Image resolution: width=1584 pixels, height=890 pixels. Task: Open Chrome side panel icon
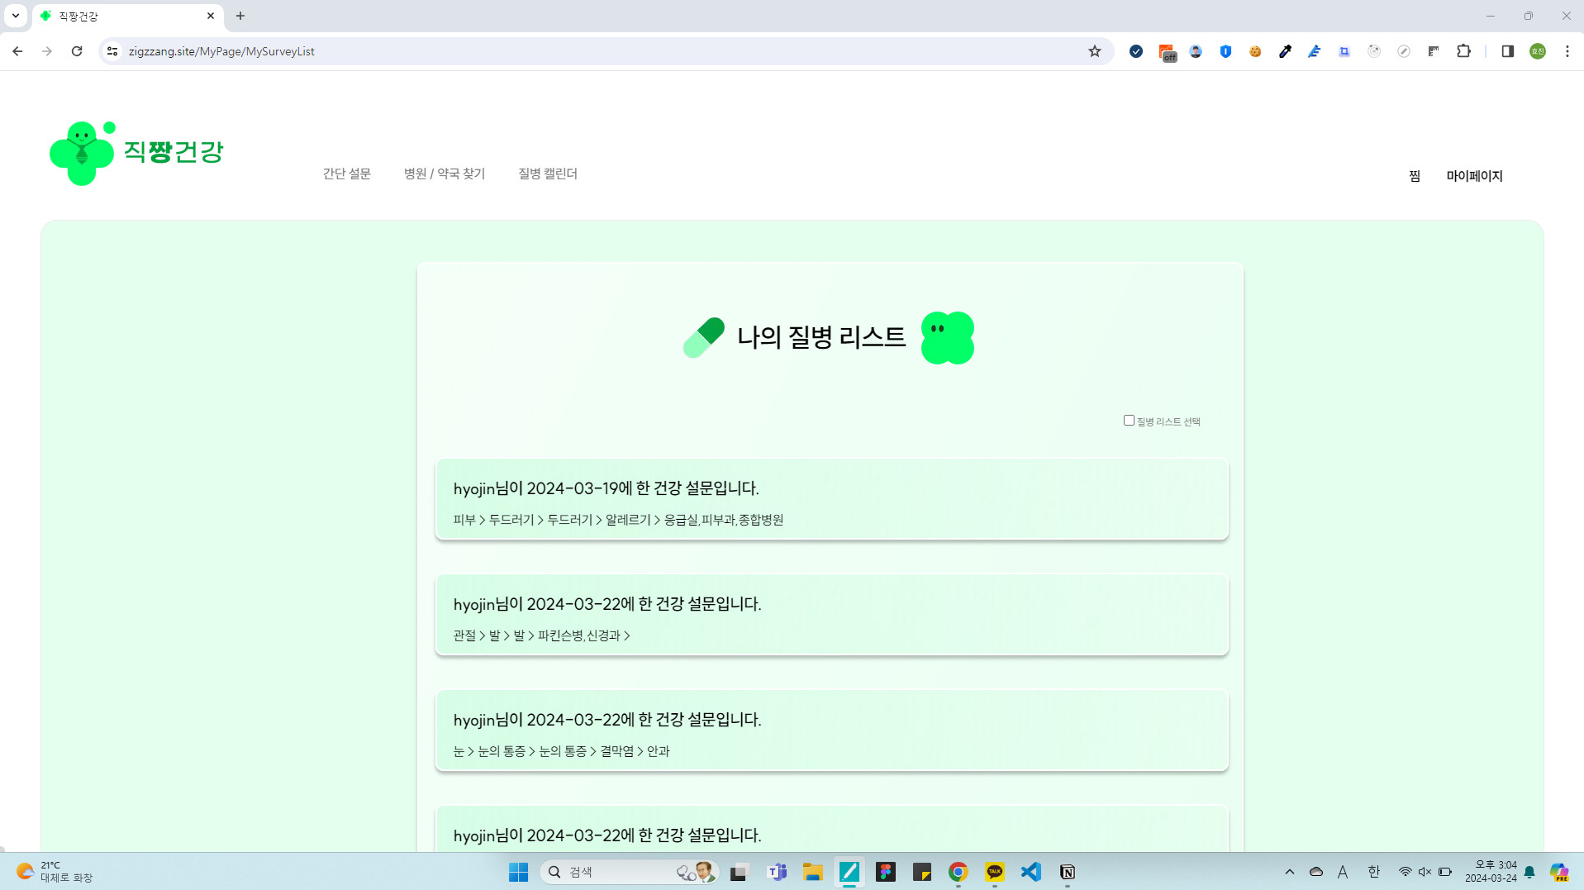pyautogui.click(x=1507, y=51)
